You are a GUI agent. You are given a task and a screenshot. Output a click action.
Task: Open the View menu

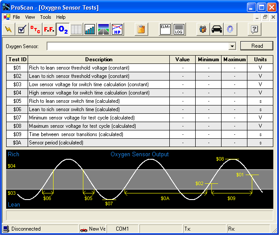click(30, 17)
